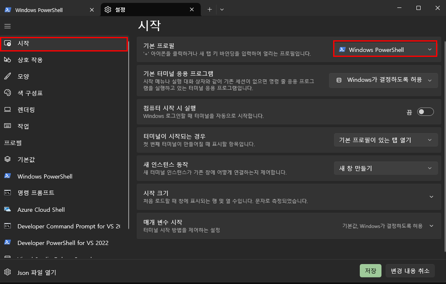Open 터미널이 시작되는 경우 dropdown
Viewport: 446px width, 284px height.
[x=386, y=140]
